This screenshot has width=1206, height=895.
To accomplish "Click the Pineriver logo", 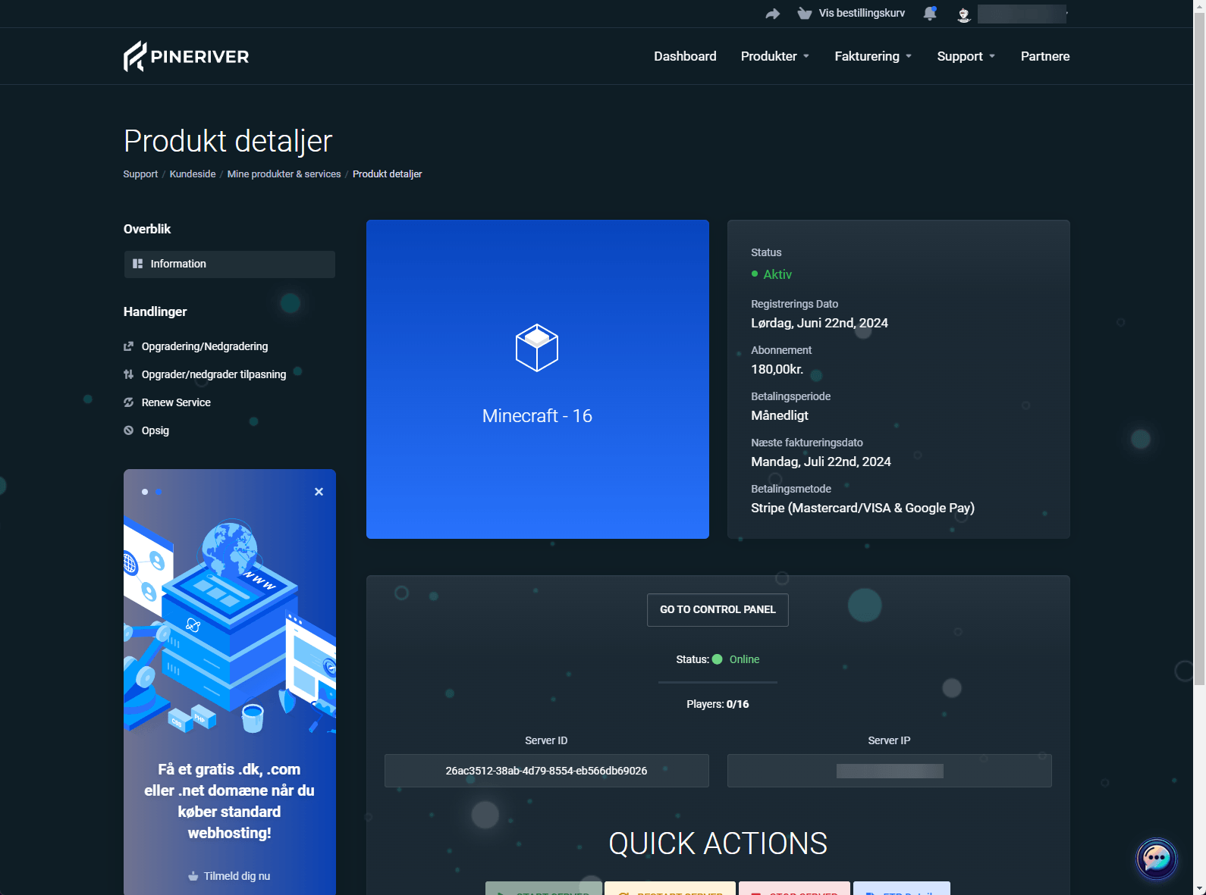I will 186,56.
